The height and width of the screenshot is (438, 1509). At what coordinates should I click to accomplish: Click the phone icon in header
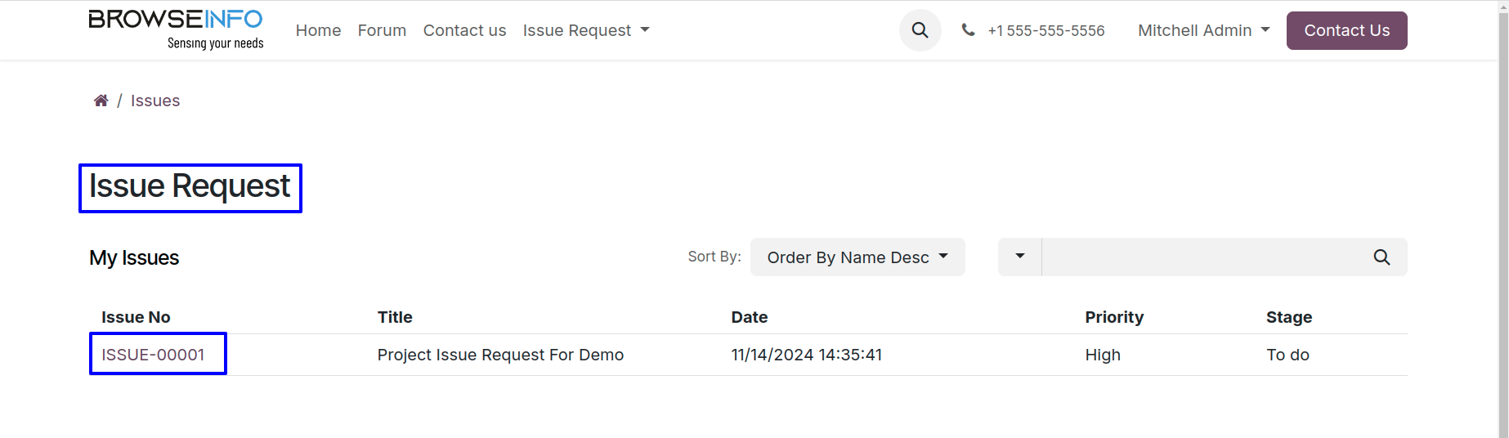pos(968,30)
